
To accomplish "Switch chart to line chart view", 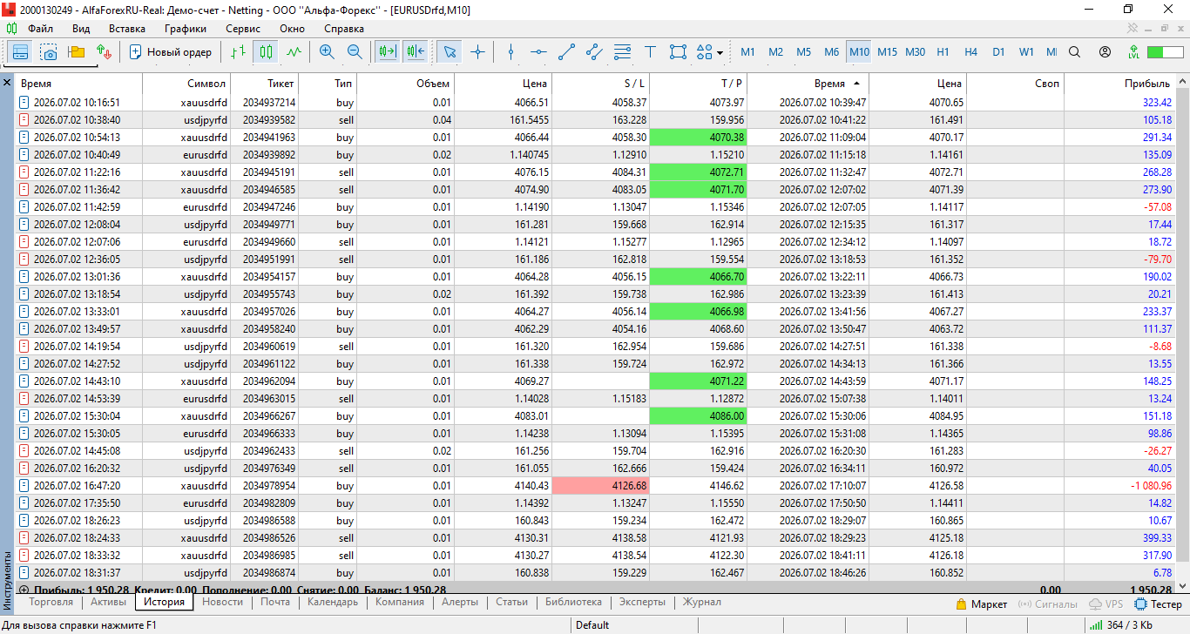I will 294,52.
